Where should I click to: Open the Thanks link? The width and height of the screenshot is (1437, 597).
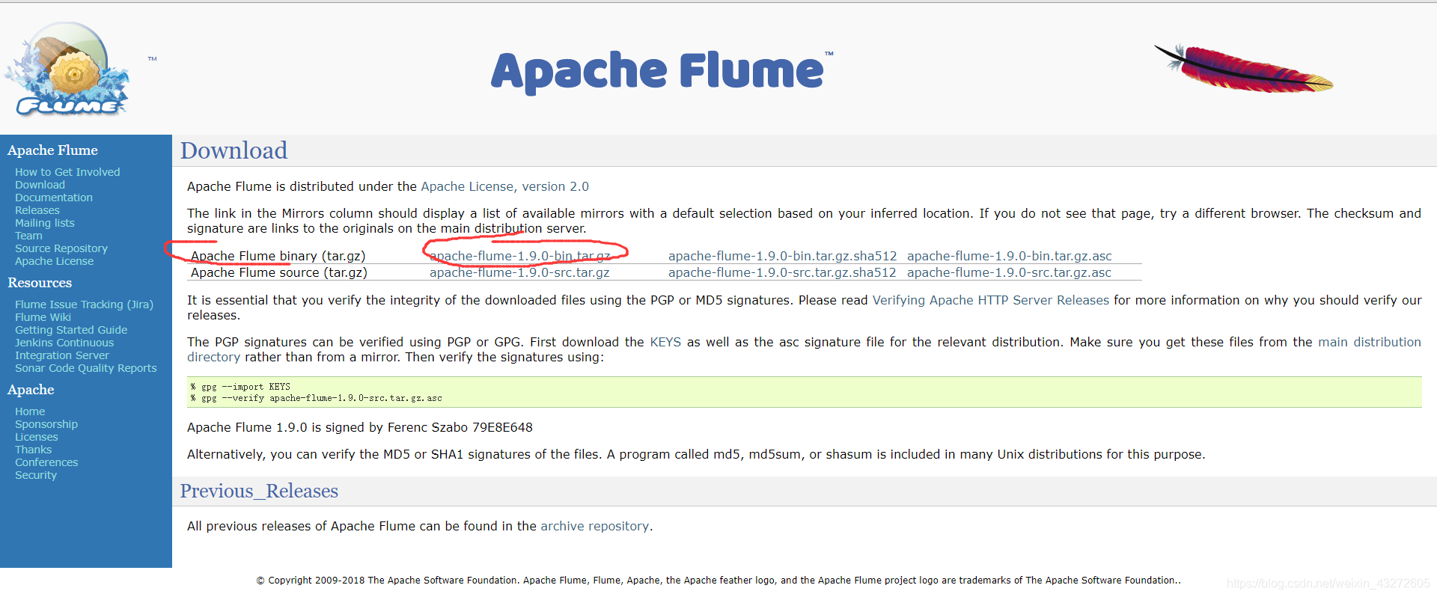pyautogui.click(x=34, y=450)
